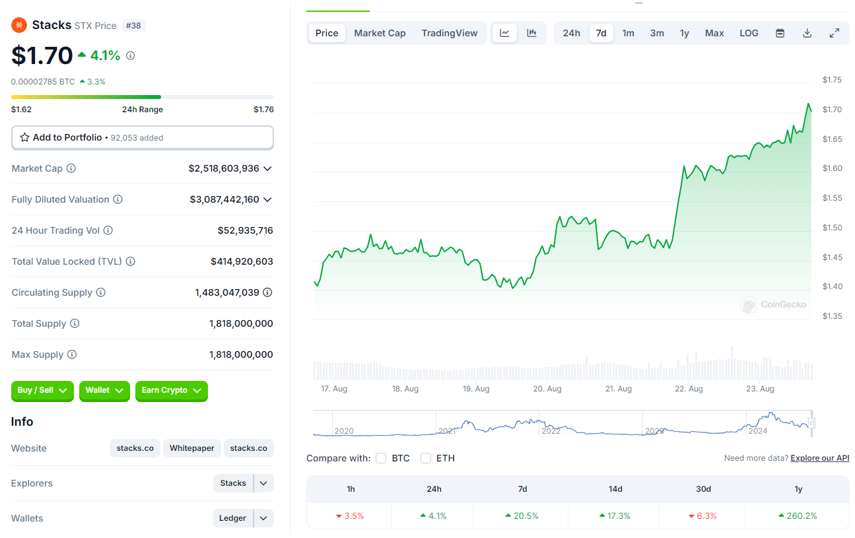Open the Ledger wallet button
Image resolution: width=855 pixels, height=538 pixels.
pyautogui.click(x=232, y=518)
